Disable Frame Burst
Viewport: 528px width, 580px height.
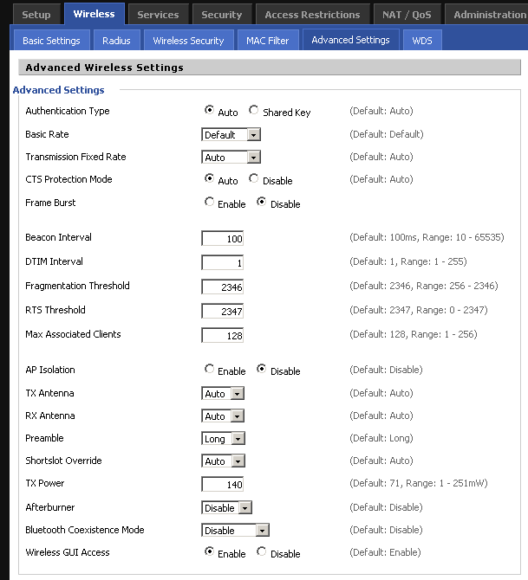[x=261, y=202]
